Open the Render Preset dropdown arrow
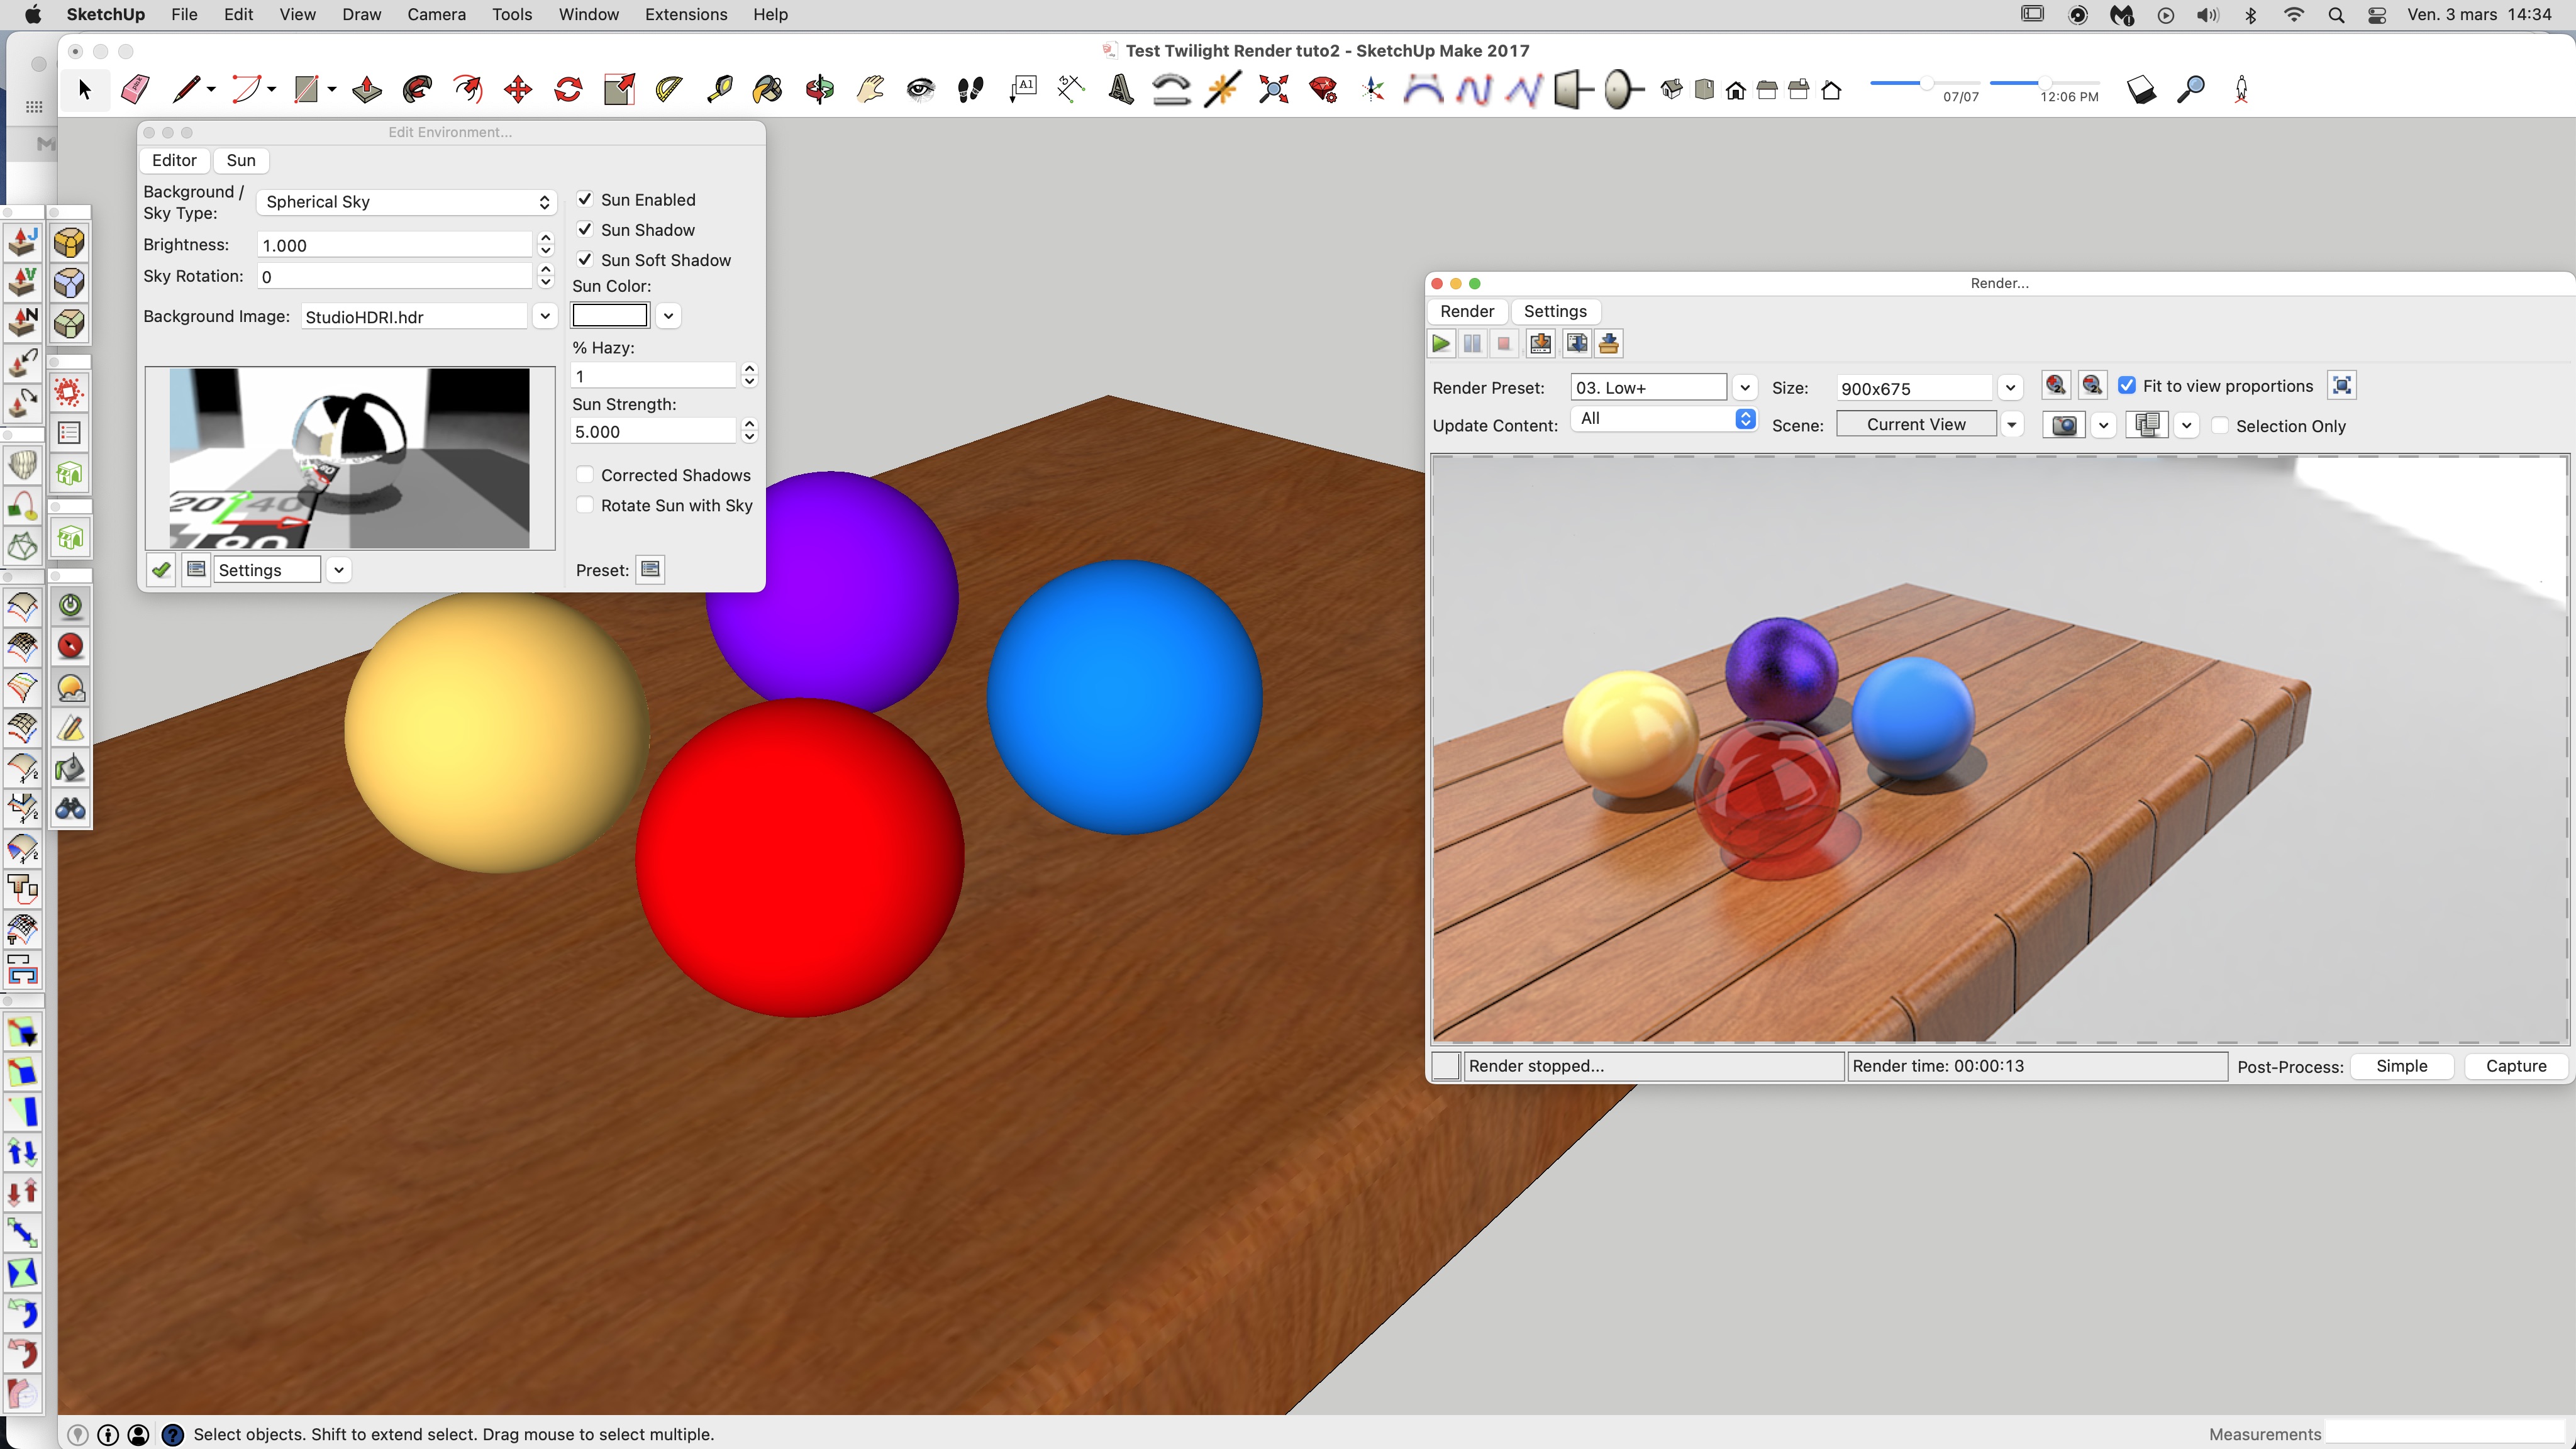The width and height of the screenshot is (2576, 1449). point(1745,388)
